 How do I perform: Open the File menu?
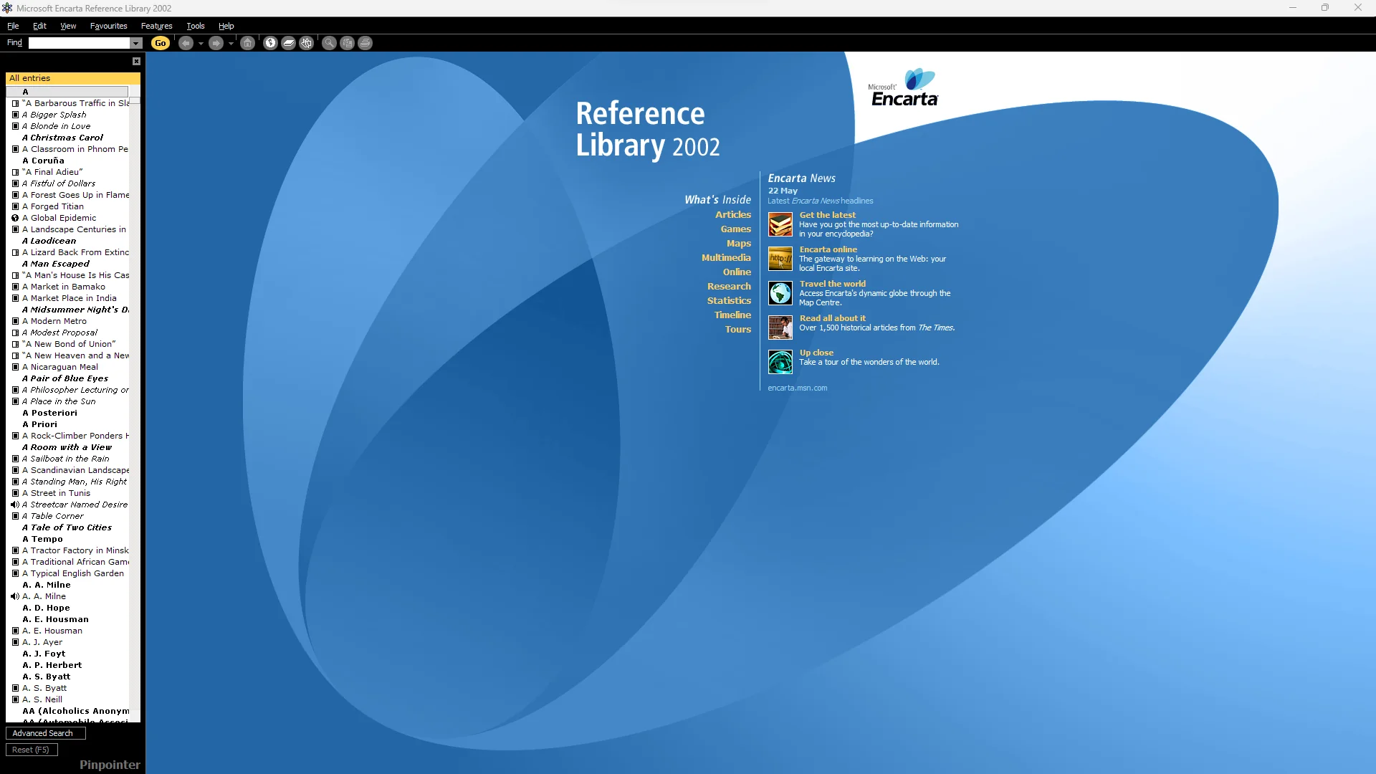tap(13, 26)
